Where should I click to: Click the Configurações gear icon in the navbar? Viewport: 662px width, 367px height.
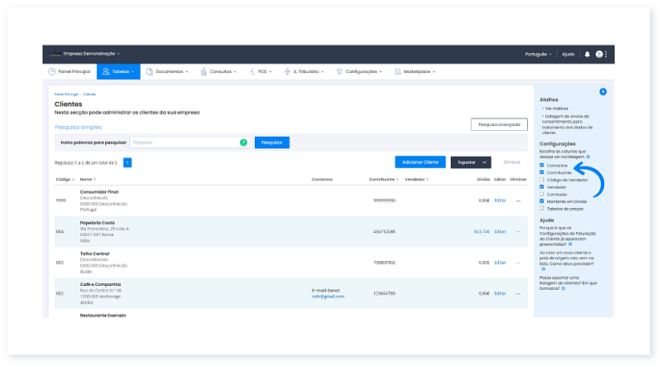point(339,72)
